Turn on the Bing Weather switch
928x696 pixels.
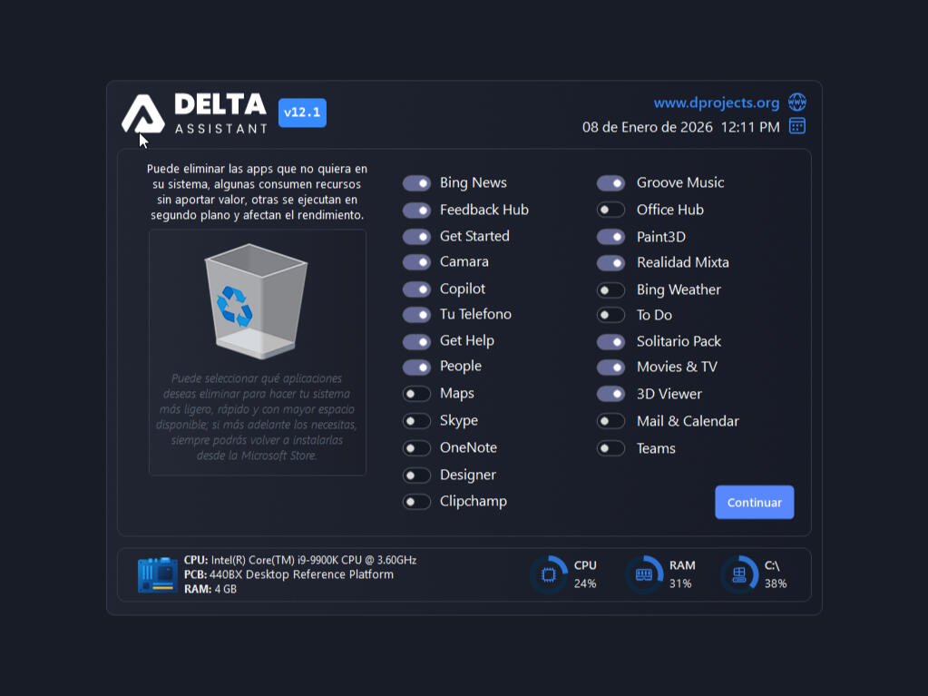click(611, 290)
